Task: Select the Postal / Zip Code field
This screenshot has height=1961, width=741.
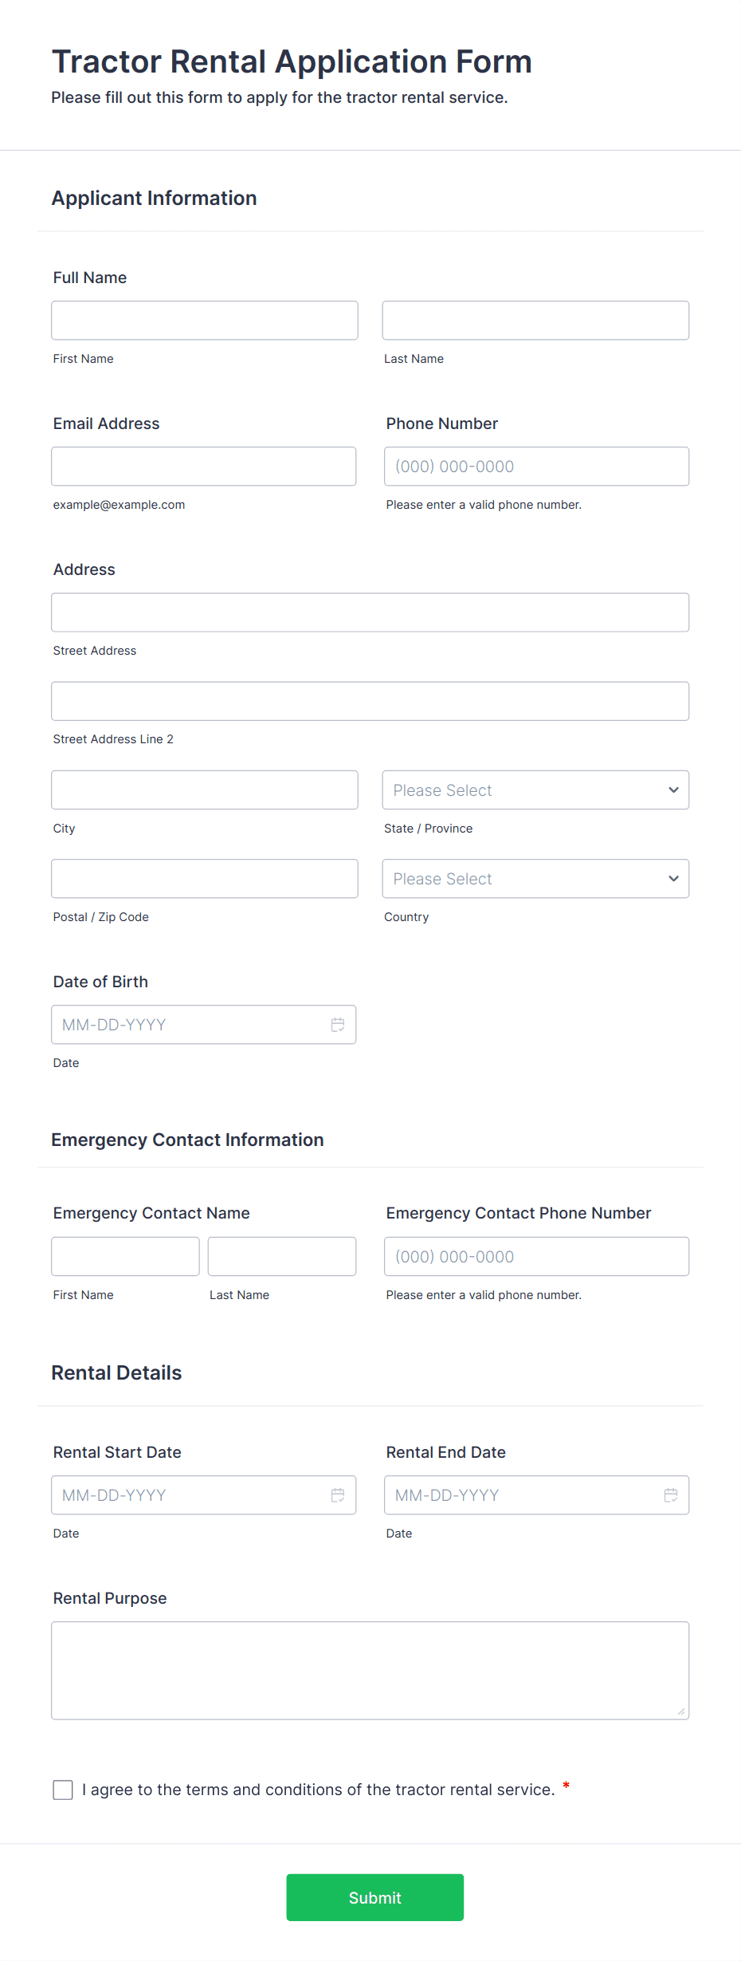Action: (205, 879)
